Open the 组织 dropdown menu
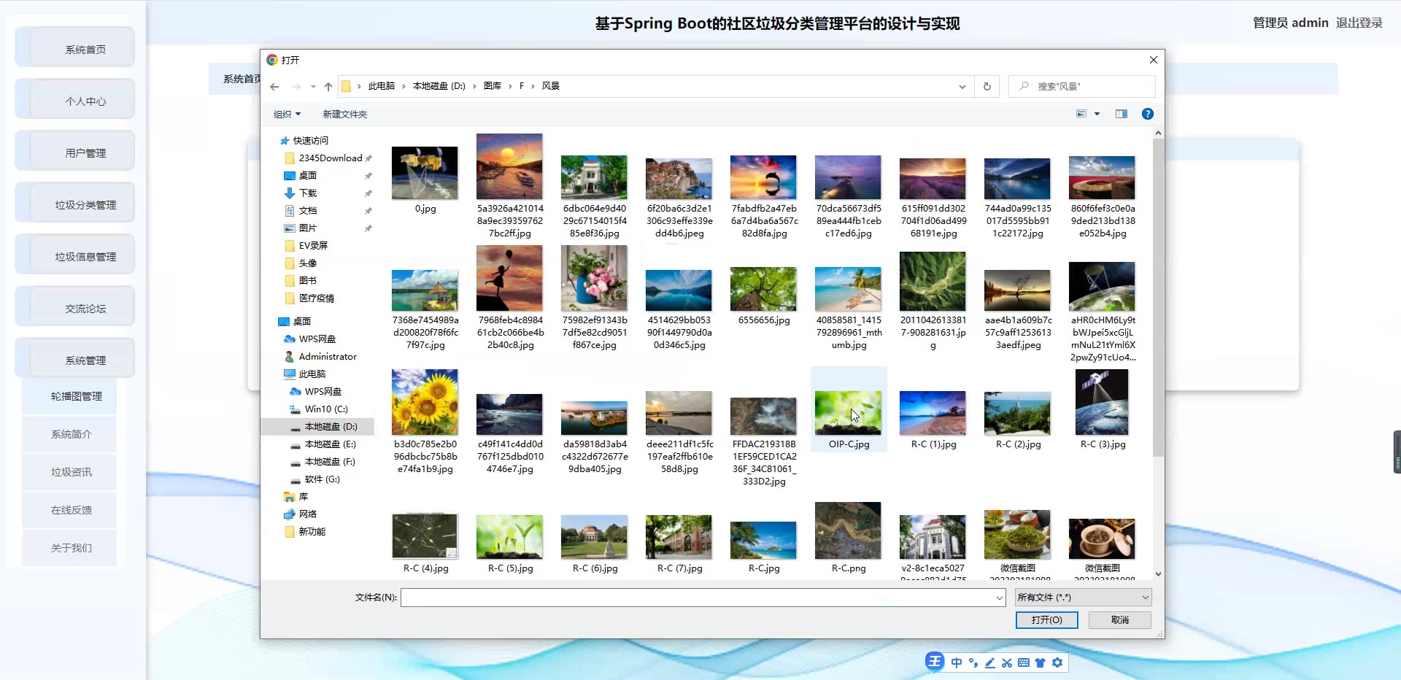1401x680 pixels. [x=287, y=115]
